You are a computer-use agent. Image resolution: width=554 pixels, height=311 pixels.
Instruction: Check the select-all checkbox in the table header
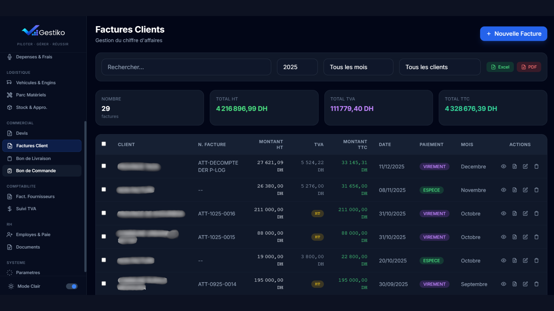coord(104,144)
